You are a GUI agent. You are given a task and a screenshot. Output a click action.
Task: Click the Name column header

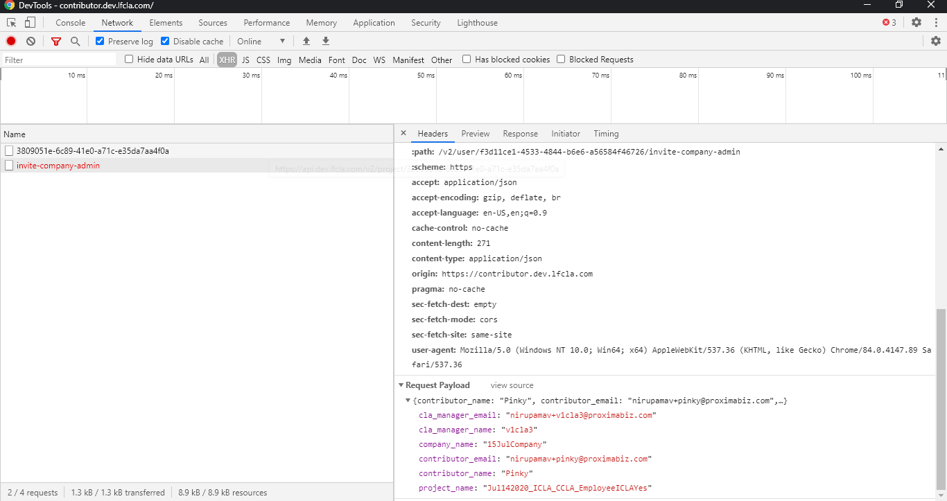(x=197, y=134)
